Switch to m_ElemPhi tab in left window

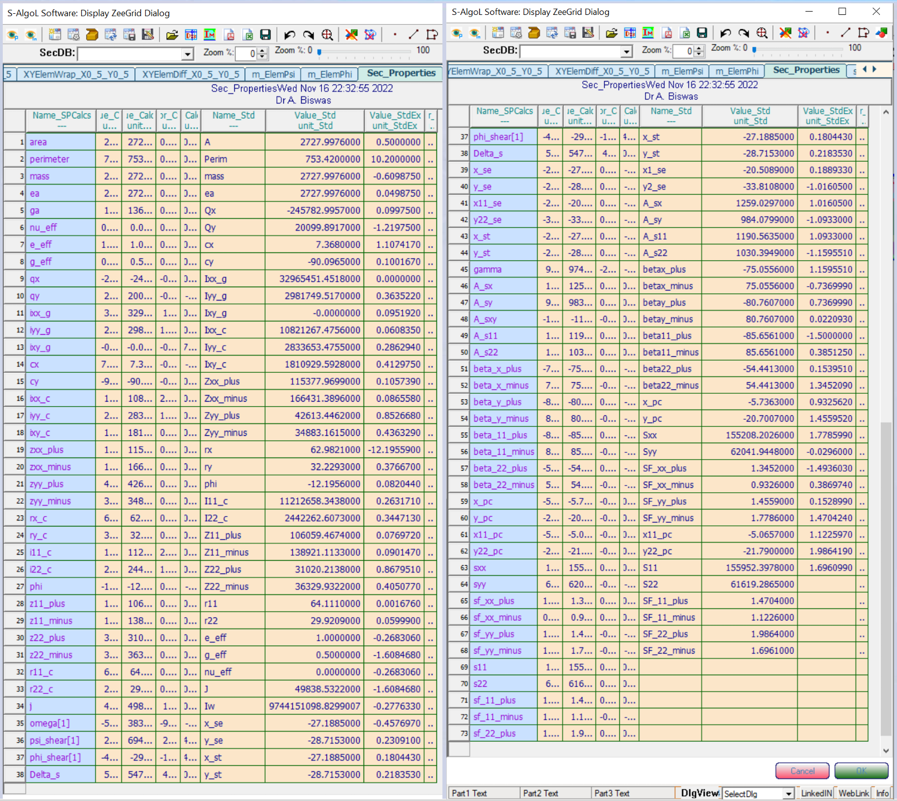pyautogui.click(x=329, y=74)
